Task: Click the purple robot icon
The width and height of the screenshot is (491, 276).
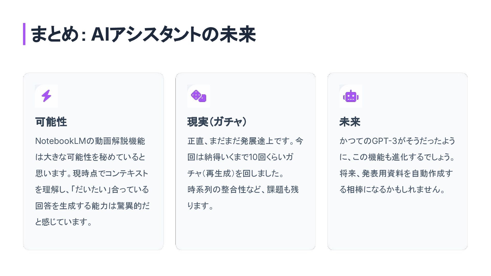Action: pos(351,96)
